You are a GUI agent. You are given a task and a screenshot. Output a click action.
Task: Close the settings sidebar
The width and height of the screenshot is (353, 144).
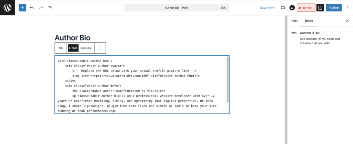[347, 21]
